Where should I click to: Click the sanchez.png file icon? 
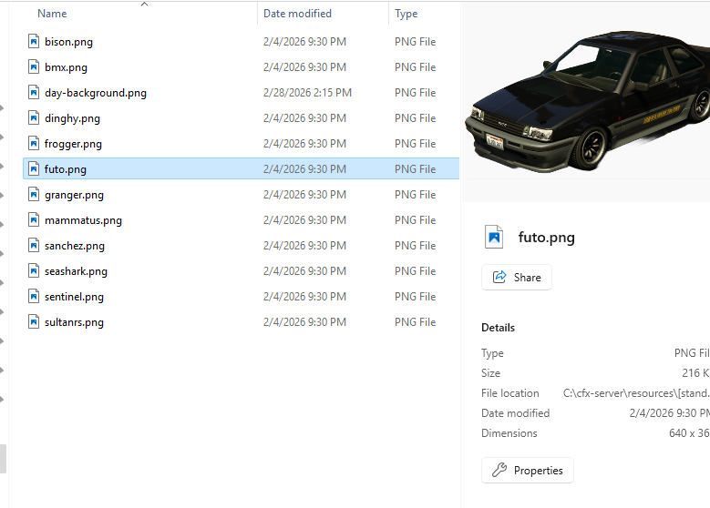click(34, 246)
